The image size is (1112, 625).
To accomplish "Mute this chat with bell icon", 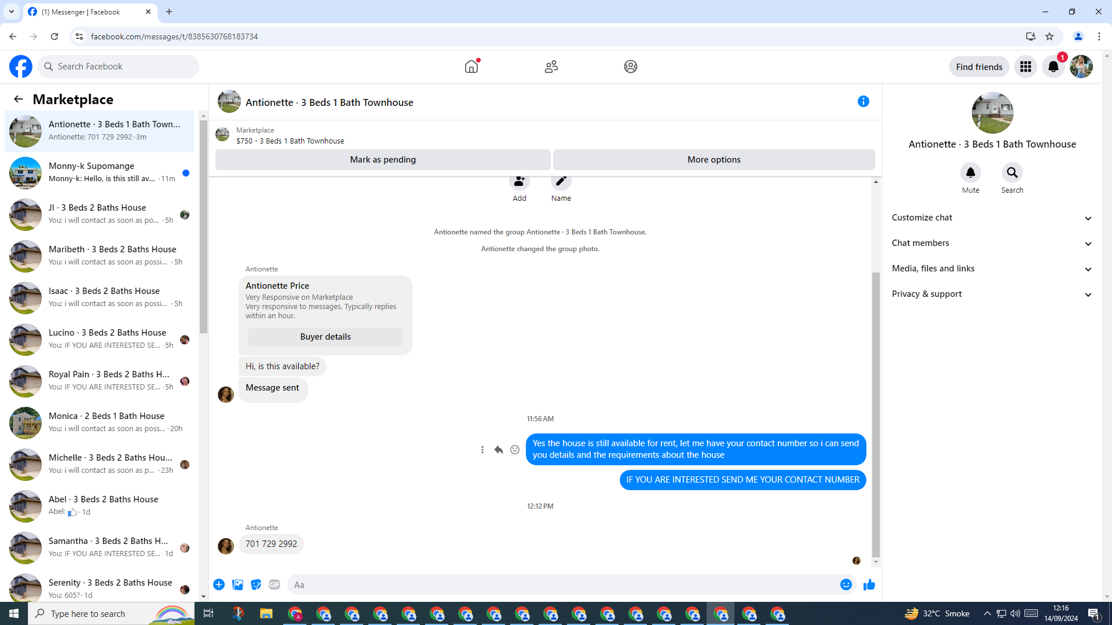I will (970, 172).
